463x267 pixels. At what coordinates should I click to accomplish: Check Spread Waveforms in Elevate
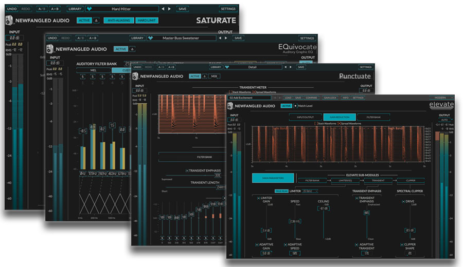[x=340, y=123]
